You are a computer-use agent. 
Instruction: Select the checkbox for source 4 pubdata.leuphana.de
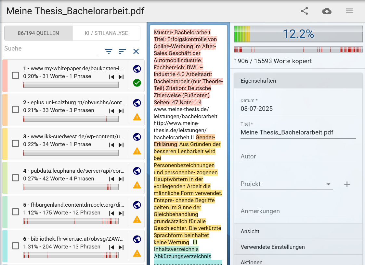tap(16, 178)
